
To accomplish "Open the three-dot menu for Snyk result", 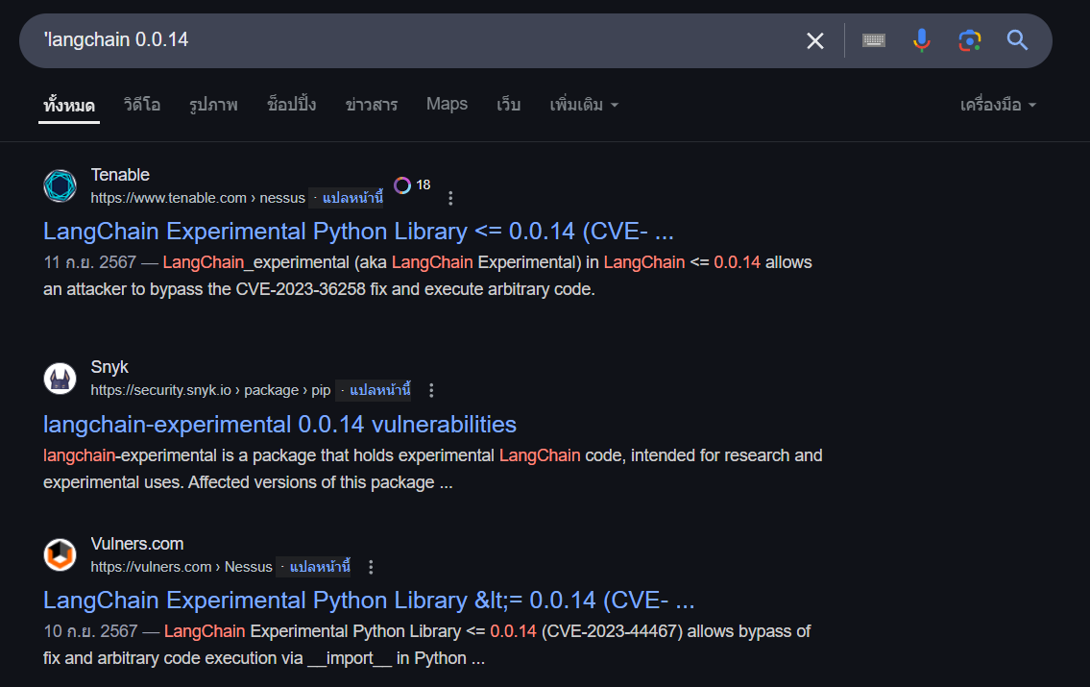I will click(x=431, y=390).
